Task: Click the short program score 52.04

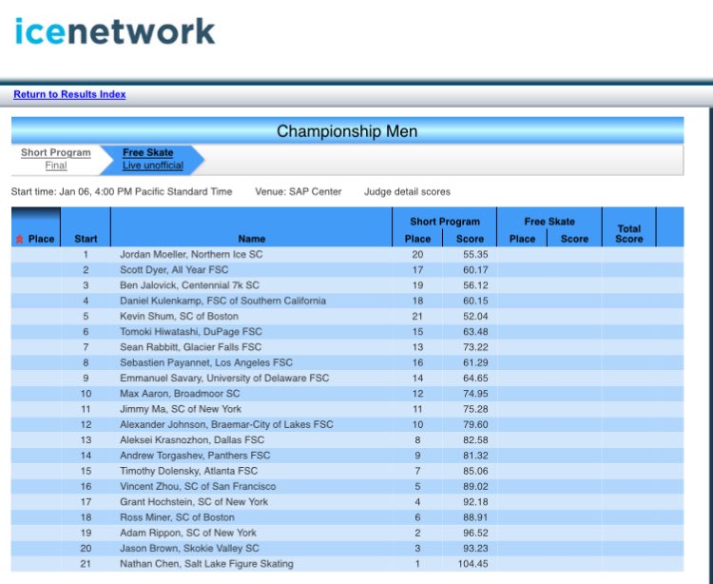Action: pos(475,316)
